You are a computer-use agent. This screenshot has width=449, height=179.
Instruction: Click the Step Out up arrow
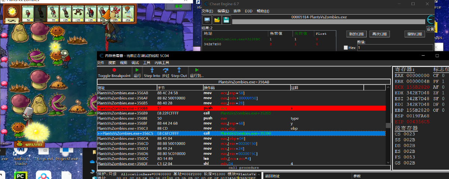pos(179,70)
